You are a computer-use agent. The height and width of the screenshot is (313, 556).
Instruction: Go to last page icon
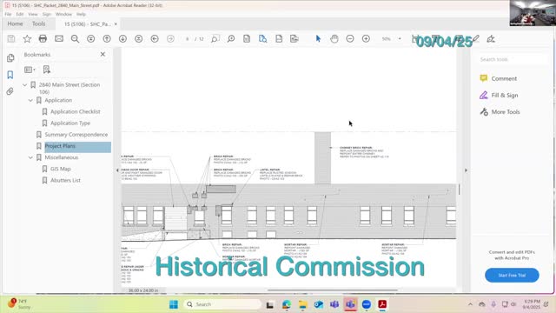pyautogui.click(x=139, y=38)
